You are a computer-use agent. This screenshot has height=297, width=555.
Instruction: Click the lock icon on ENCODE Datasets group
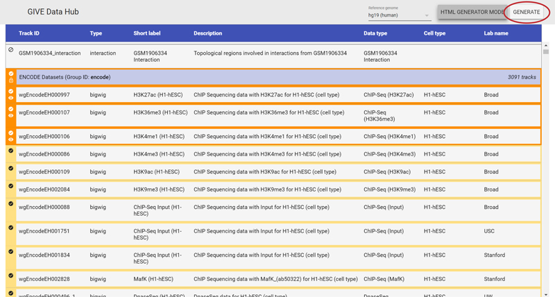[11, 80]
